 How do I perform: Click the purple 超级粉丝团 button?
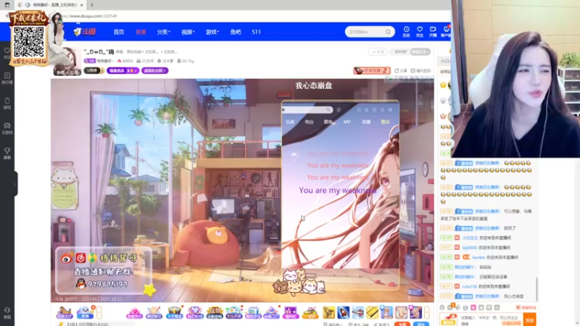154,70
